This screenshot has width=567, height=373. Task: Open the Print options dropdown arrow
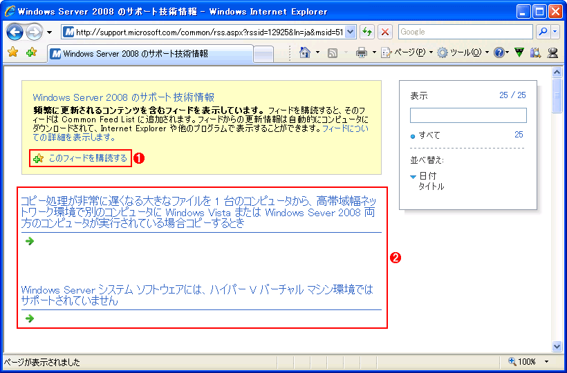point(374,52)
